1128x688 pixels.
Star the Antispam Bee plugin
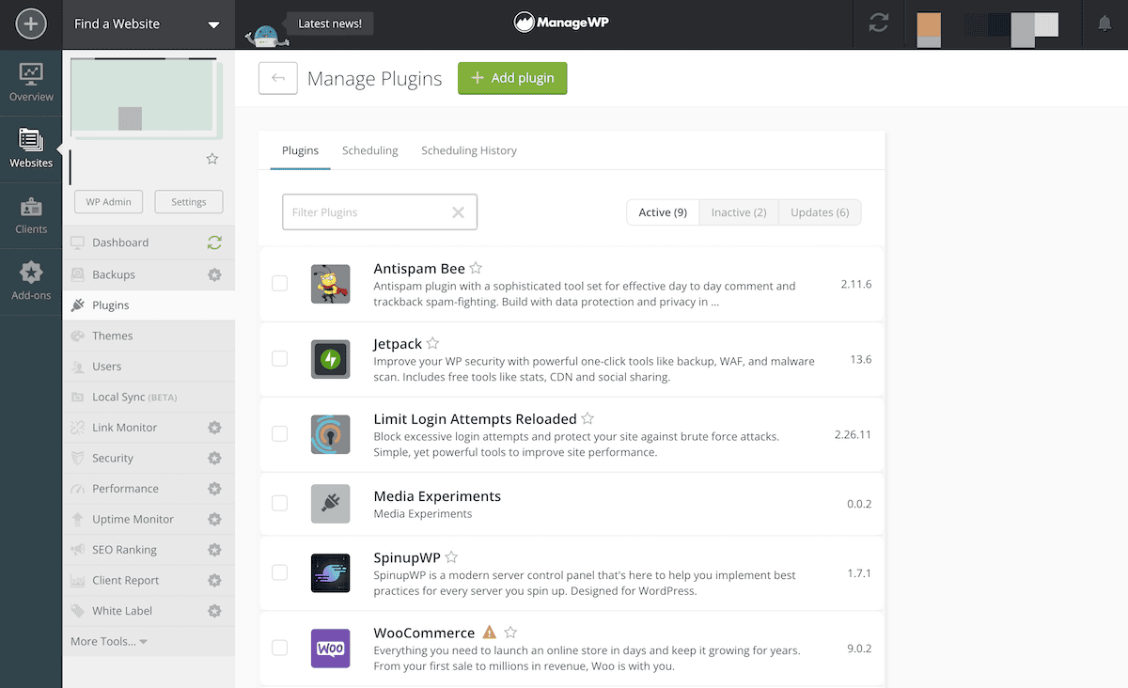pyautogui.click(x=476, y=268)
